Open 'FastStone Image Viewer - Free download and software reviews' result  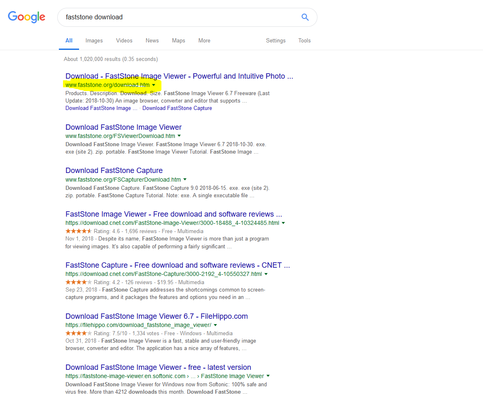tap(174, 214)
